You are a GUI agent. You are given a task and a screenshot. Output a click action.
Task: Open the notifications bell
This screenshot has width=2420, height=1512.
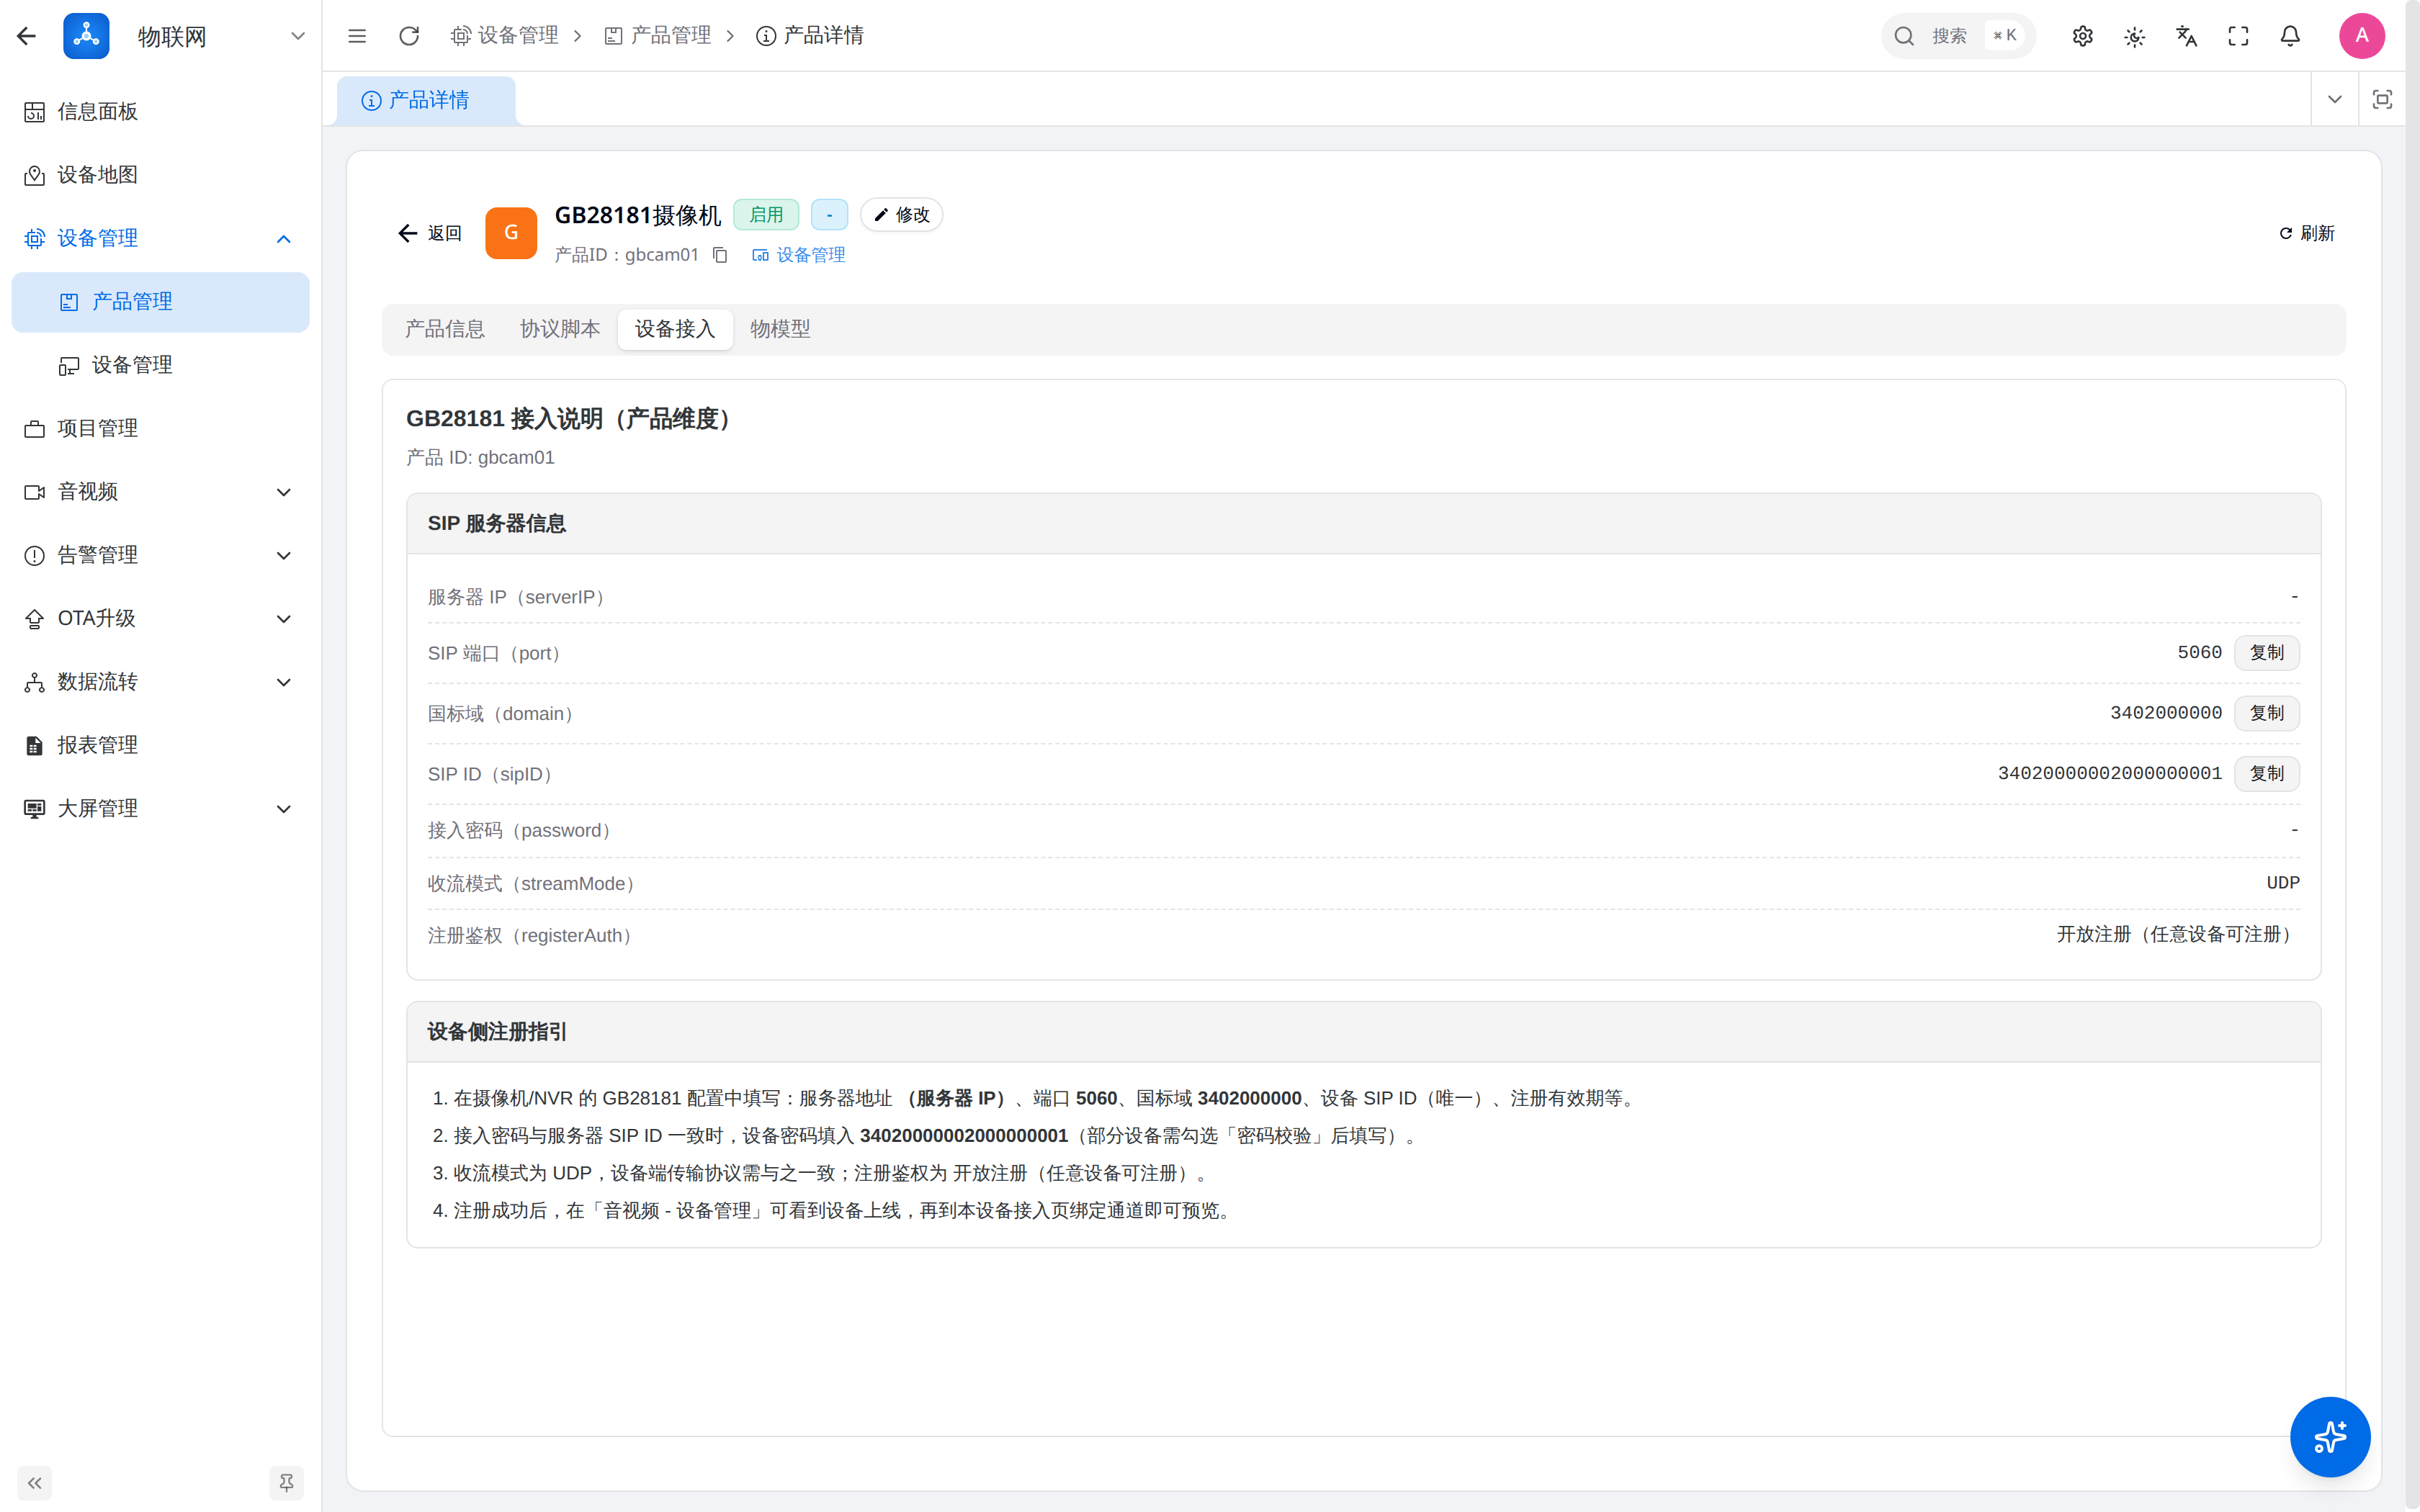(x=2290, y=36)
